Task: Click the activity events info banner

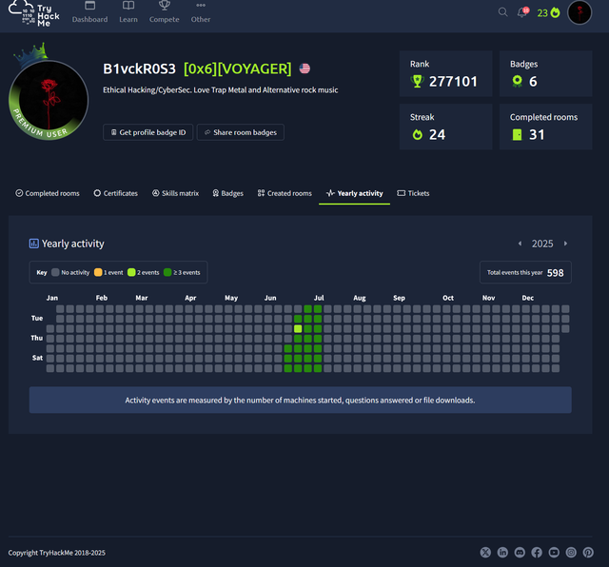Action: pyautogui.click(x=301, y=400)
